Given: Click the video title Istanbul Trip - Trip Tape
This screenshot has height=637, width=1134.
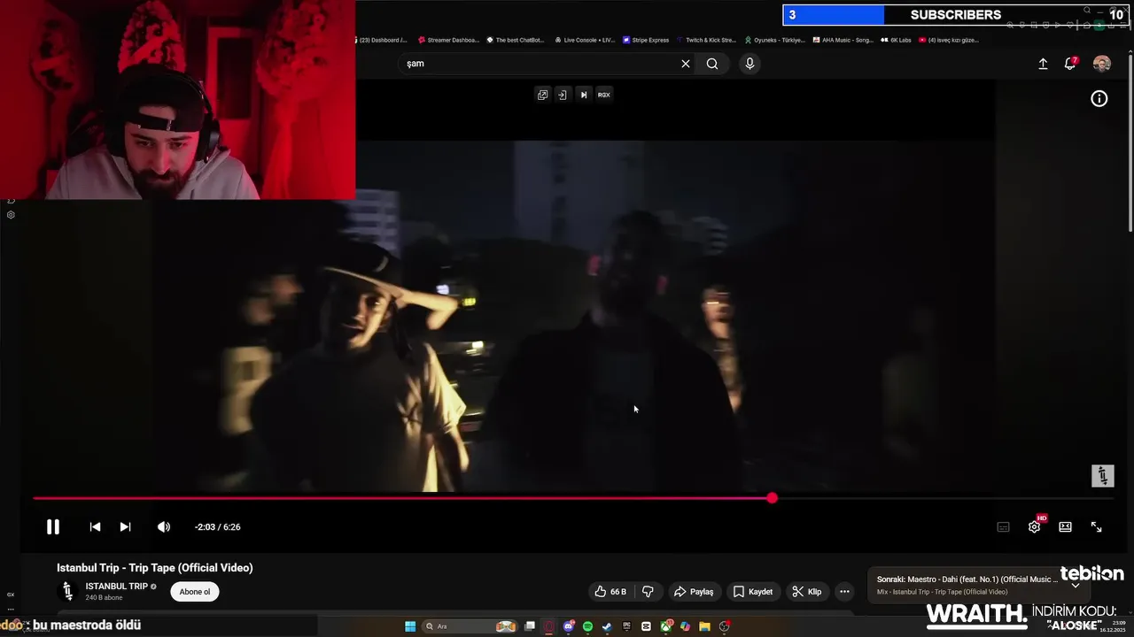Looking at the screenshot, I should pyautogui.click(x=155, y=568).
